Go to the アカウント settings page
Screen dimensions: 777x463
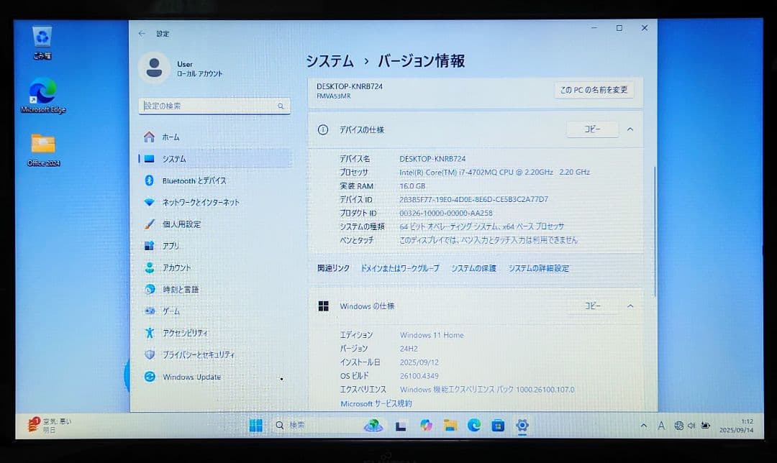(183, 267)
